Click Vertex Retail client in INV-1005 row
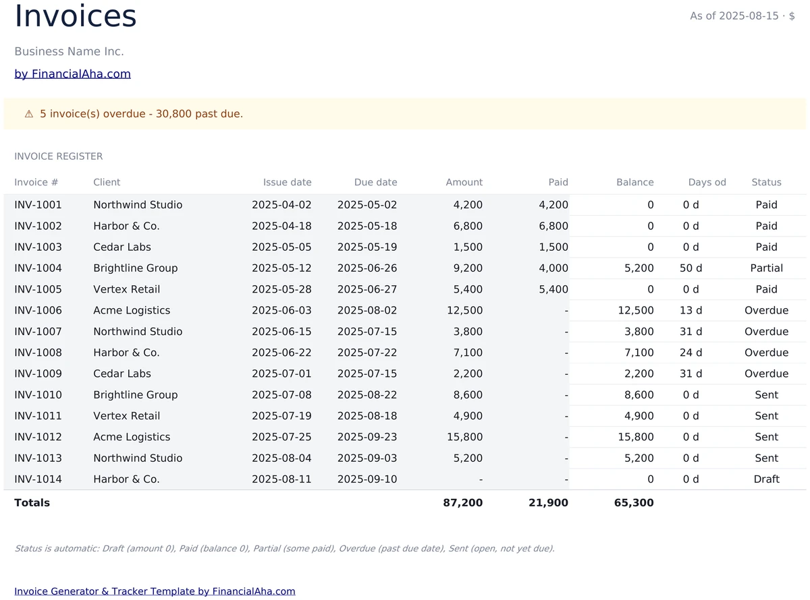The height and width of the screenshot is (600, 810). pyautogui.click(x=127, y=289)
